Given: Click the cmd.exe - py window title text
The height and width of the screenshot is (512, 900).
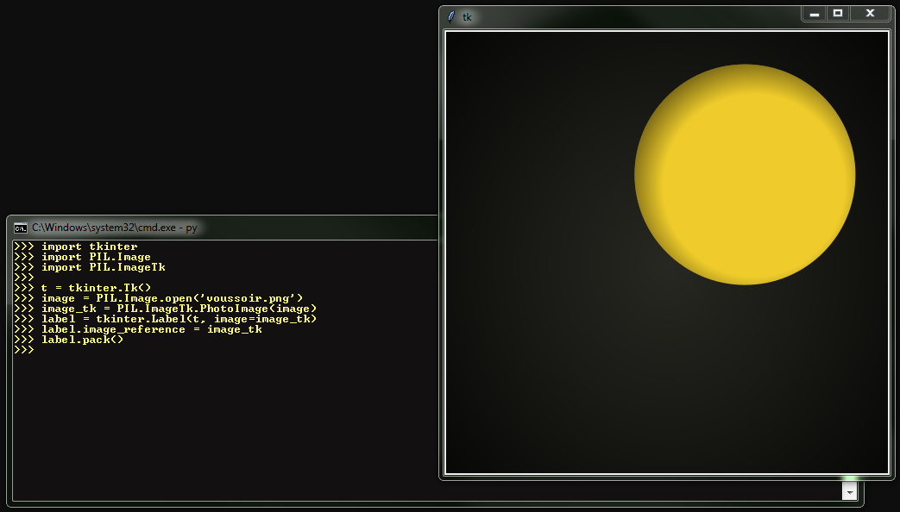Looking at the screenshot, I should coord(114,228).
